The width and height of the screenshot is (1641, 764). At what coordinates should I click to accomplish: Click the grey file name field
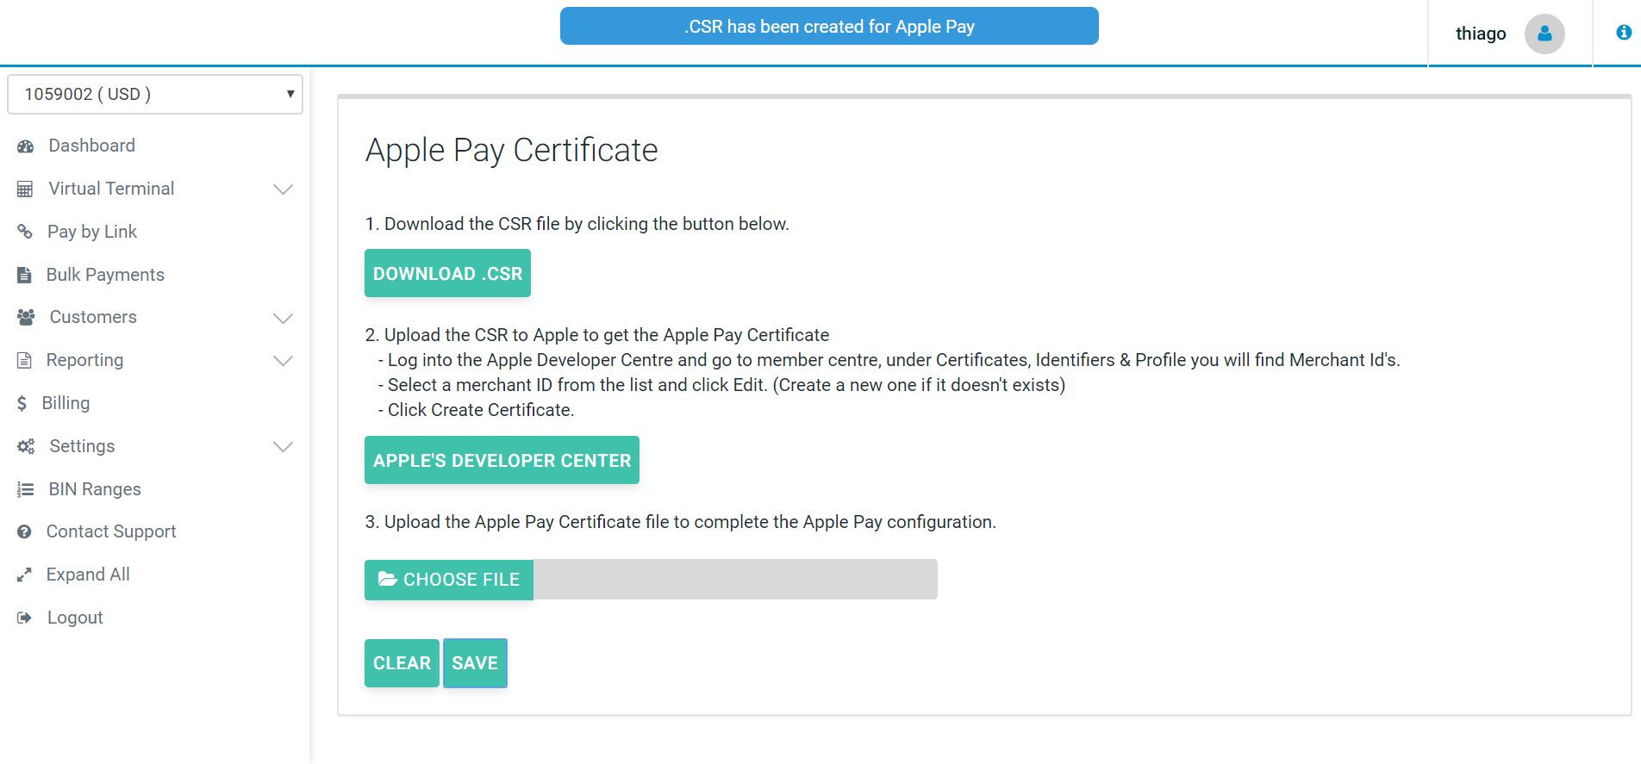[734, 580]
